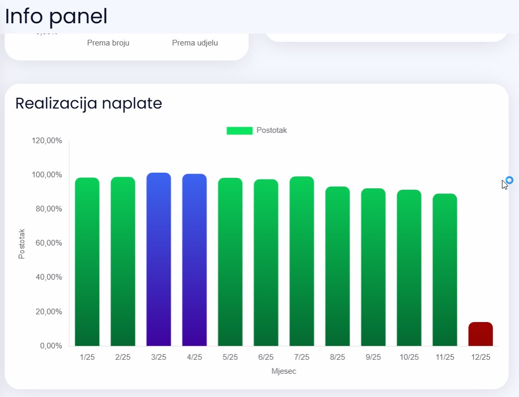Click the 'Mjesec' x-axis title
This screenshot has height=397, width=519.
[x=284, y=371]
